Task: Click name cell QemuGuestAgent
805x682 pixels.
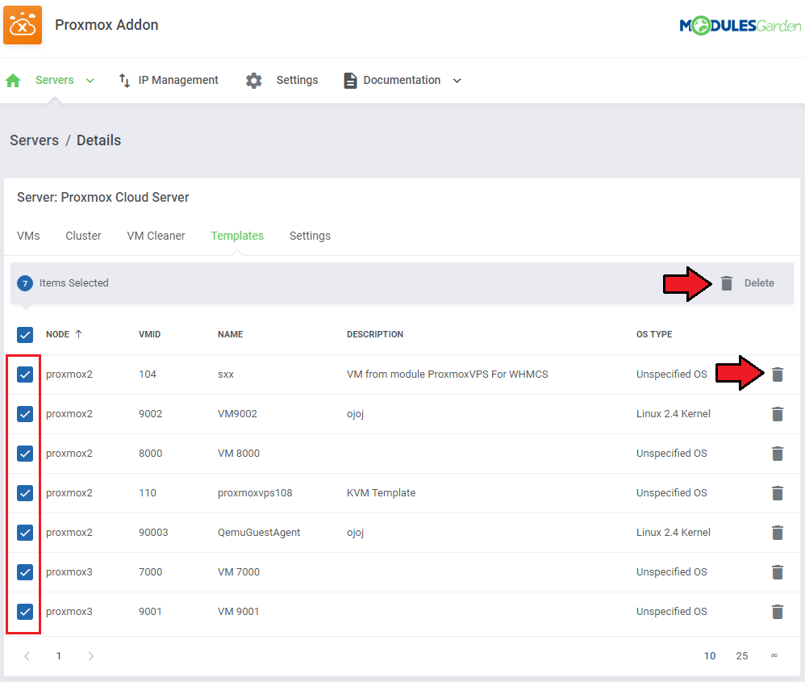Action: [x=259, y=533]
